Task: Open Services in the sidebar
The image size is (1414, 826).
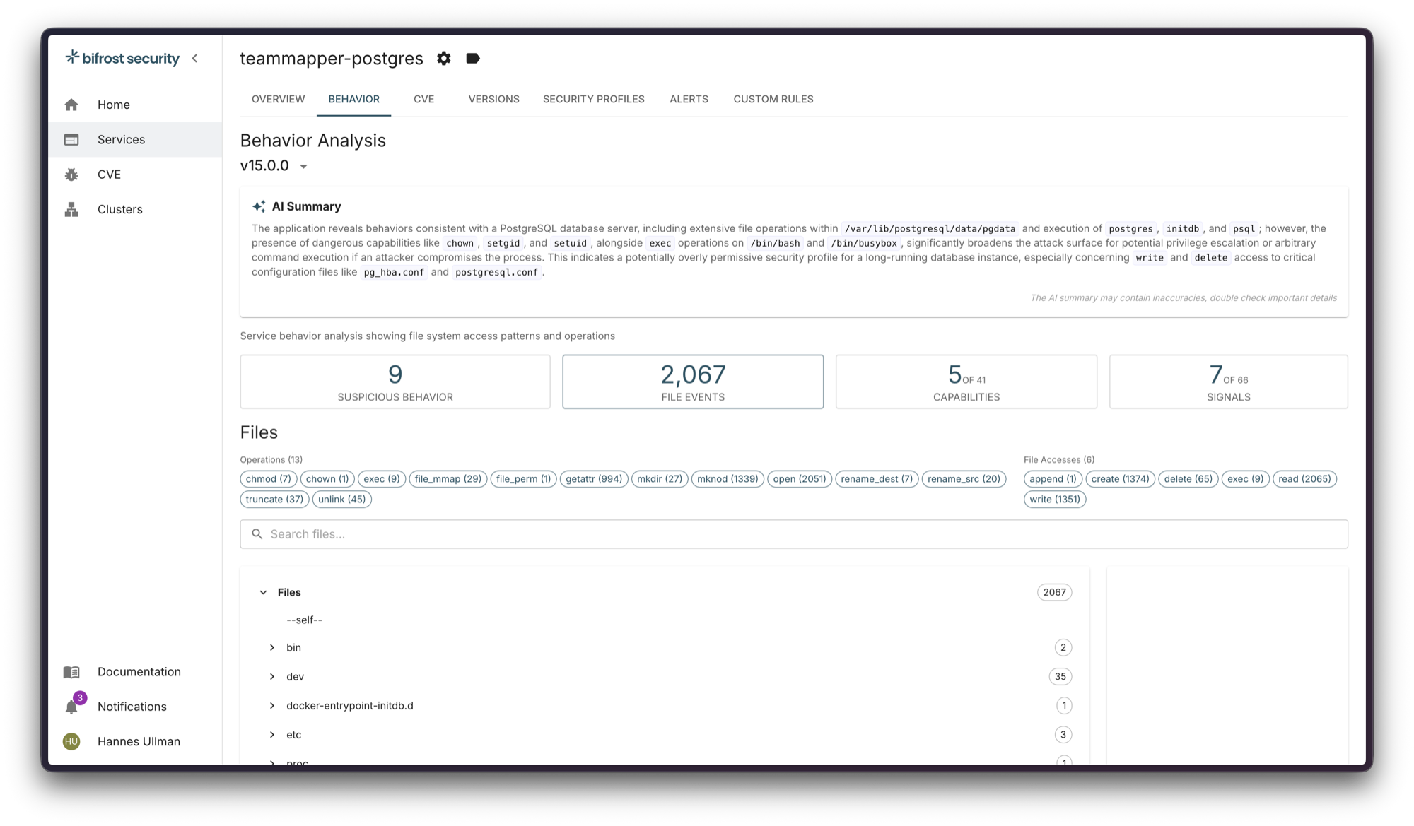Action: point(135,140)
